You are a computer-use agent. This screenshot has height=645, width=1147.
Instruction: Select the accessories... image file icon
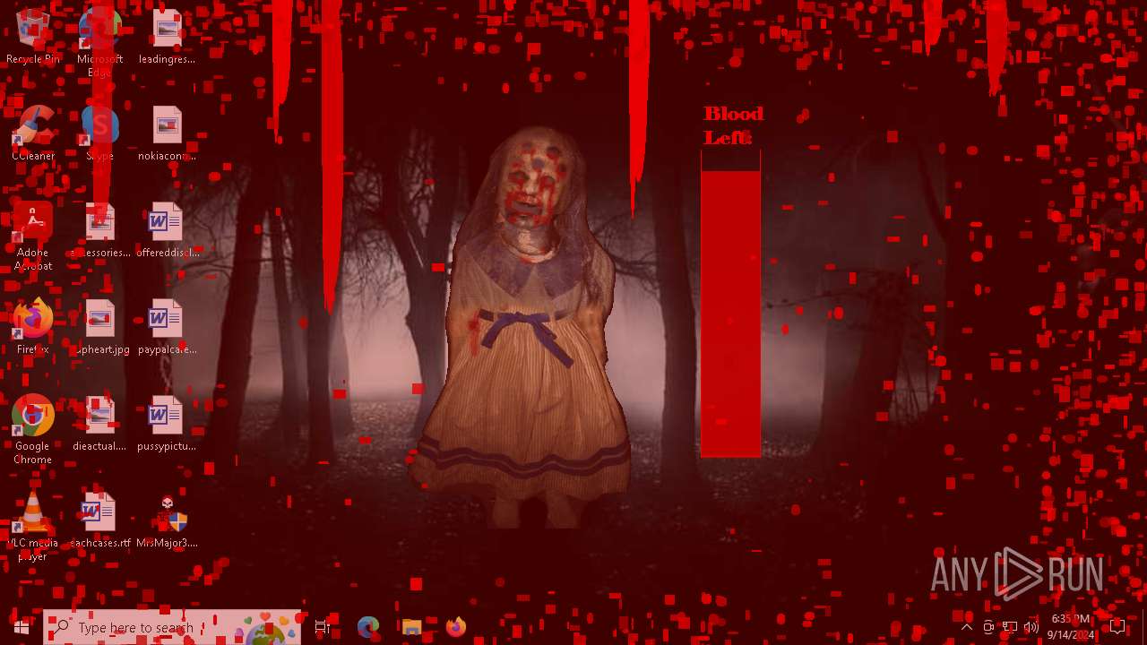(99, 231)
